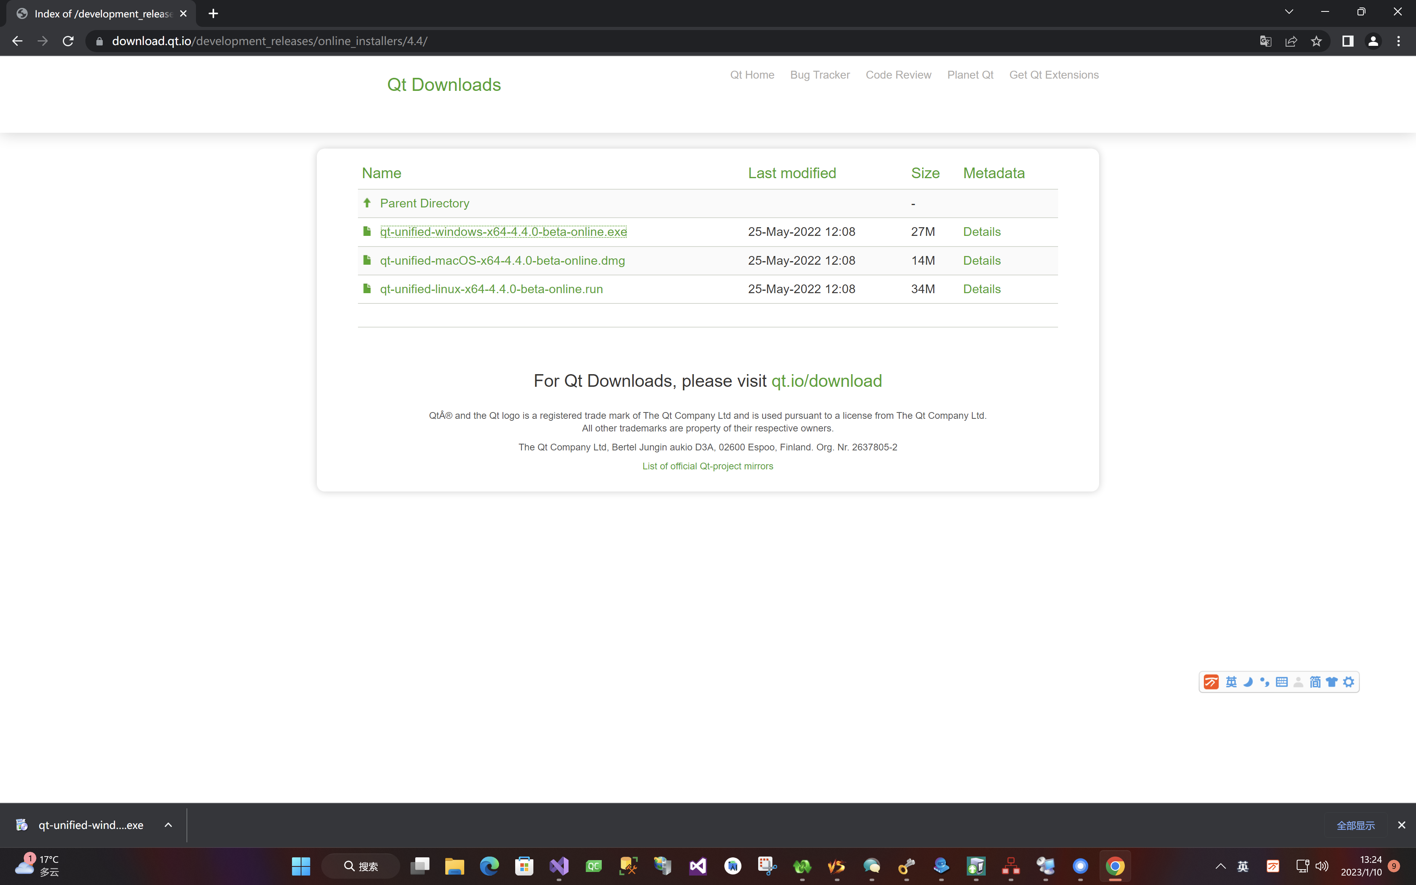The height and width of the screenshot is (885, 1416).
Task: Open the Get Qt Extensions nav item
Action: coord(1053,75)
